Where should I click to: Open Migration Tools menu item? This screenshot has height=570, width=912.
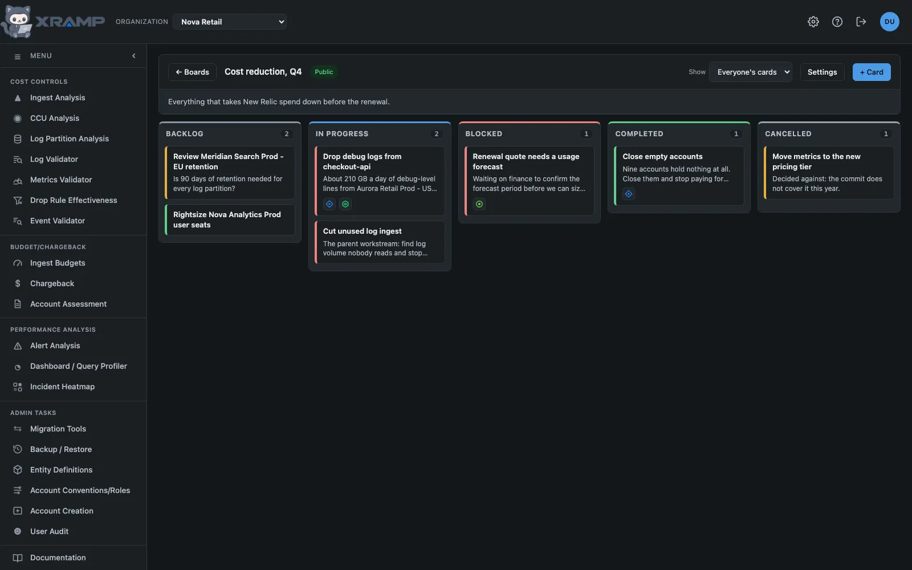[x=73, y=429]
